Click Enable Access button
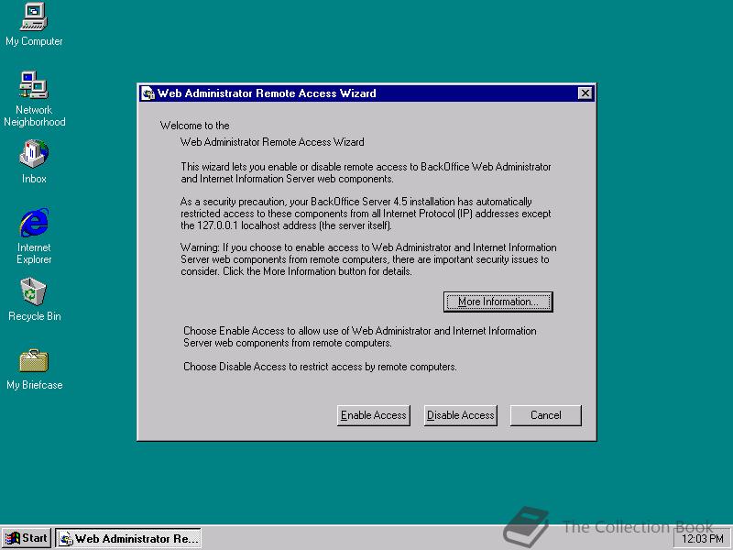 click(x=374, y=415)
